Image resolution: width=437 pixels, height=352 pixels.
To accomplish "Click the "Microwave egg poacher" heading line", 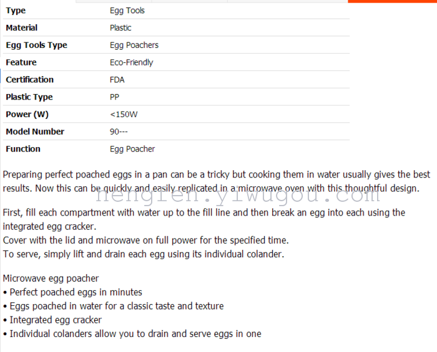I will tap(51, 278).
